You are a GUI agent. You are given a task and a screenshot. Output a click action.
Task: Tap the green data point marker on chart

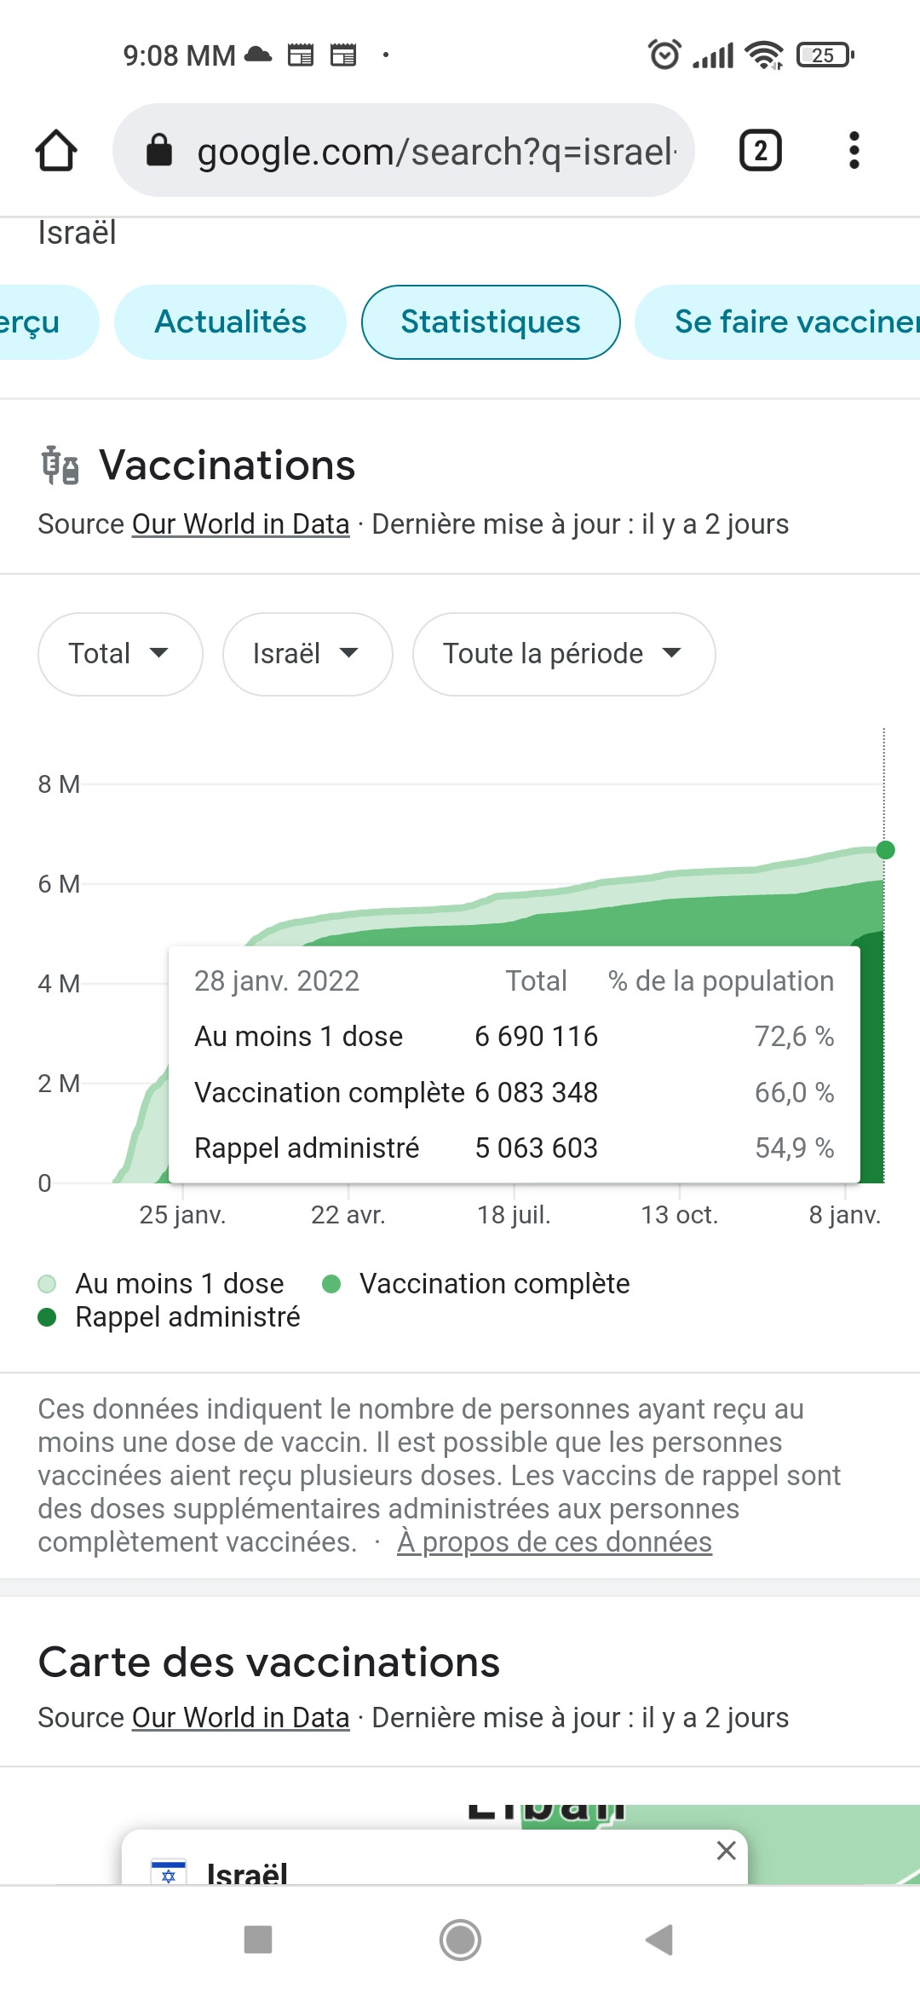point(885,850)
